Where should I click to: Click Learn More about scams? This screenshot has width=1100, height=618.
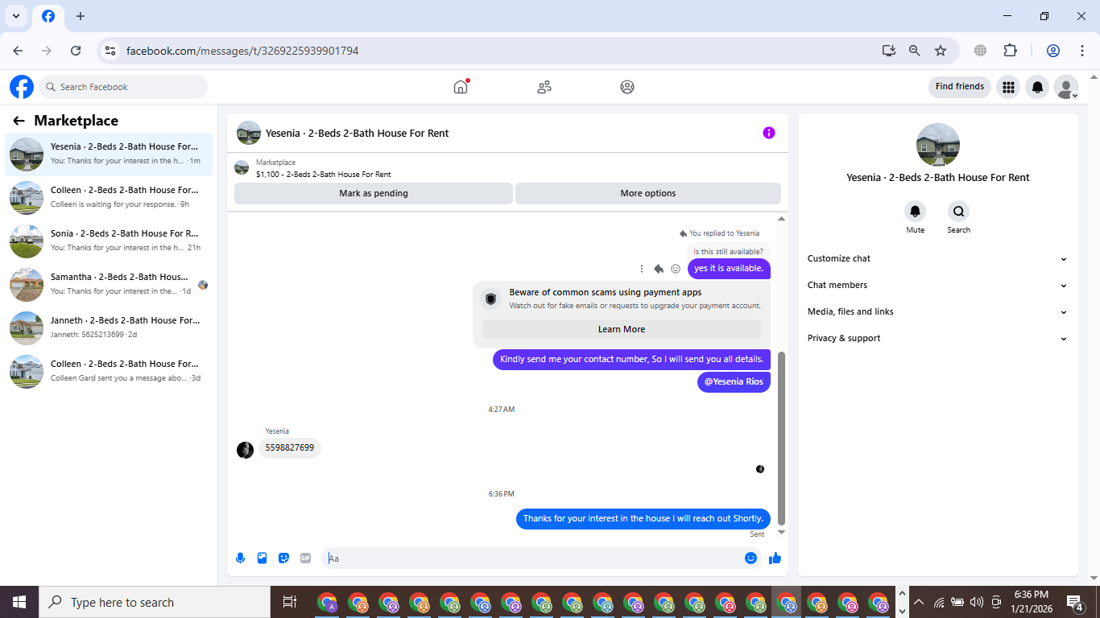[622, 329]
